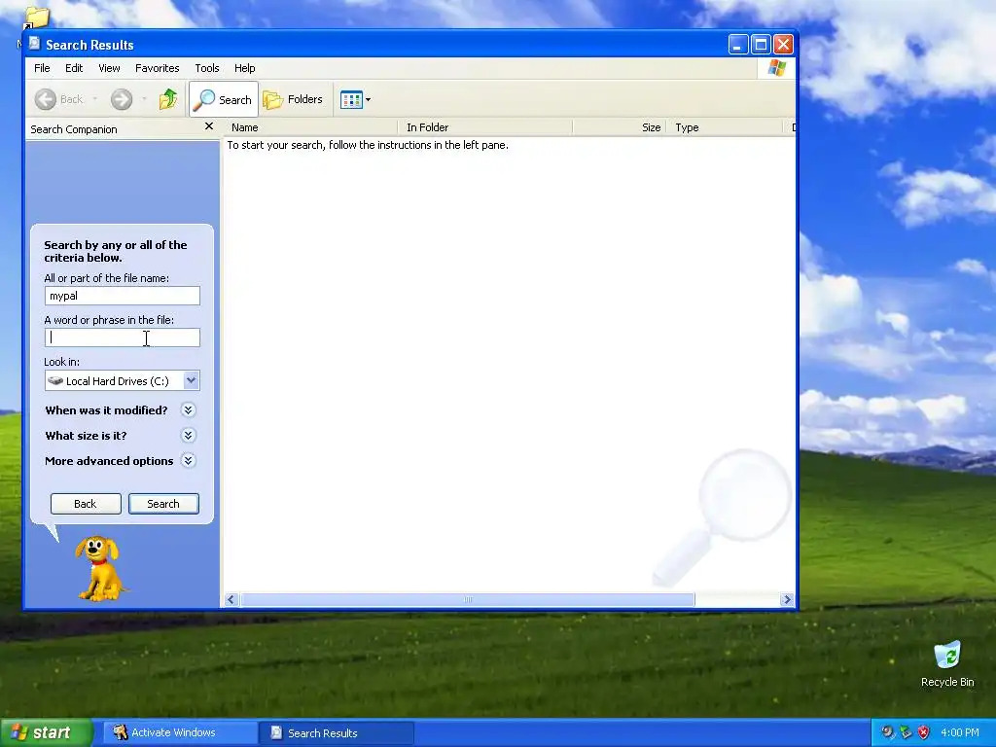Click the Search Results title bar icon
Viewport: 996px width, 747px height.
(34, 44)
